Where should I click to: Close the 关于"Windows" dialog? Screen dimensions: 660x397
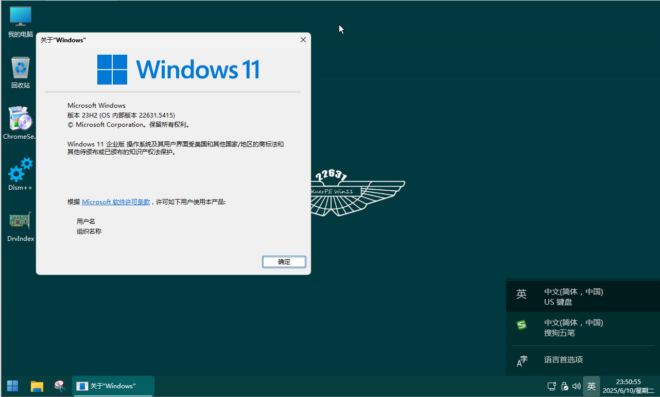coord(303,40)
